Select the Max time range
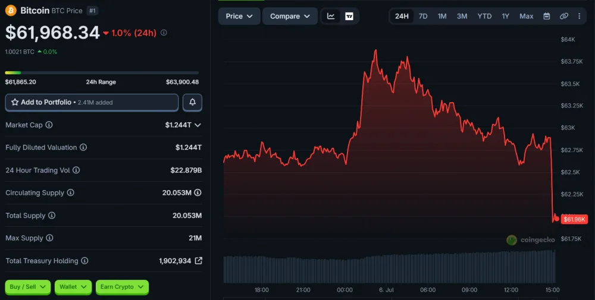 pyautogui.click(x=527, y=16)
